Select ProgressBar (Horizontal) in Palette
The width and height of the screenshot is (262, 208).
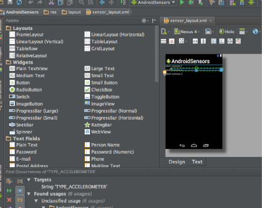[114, 118]
